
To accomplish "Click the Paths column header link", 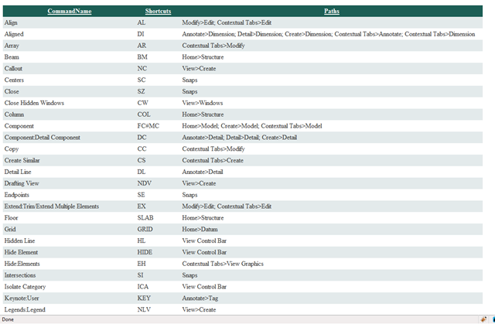I will click(332, 11).
